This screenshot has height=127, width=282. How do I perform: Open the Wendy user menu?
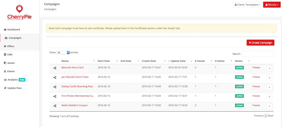click(272, 5)
